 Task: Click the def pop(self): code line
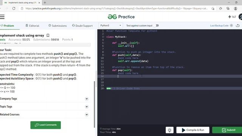(x=122, y=70)
